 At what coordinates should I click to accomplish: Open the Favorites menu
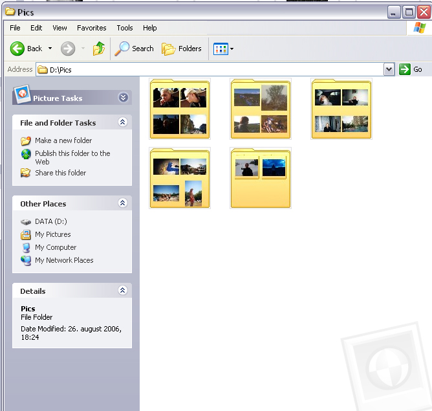pos(92,28)
